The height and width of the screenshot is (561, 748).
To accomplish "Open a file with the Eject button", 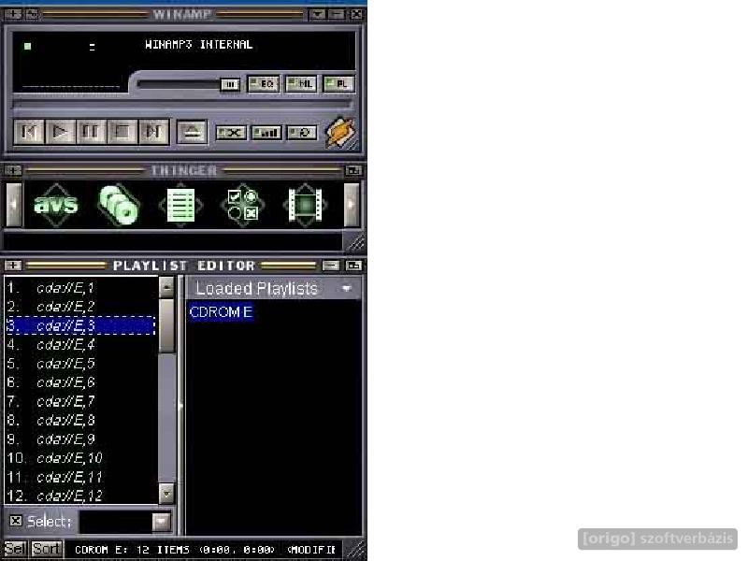I will [x=192, y=132].
